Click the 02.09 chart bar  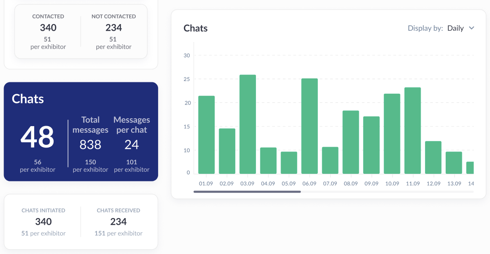tap(227, 151)
